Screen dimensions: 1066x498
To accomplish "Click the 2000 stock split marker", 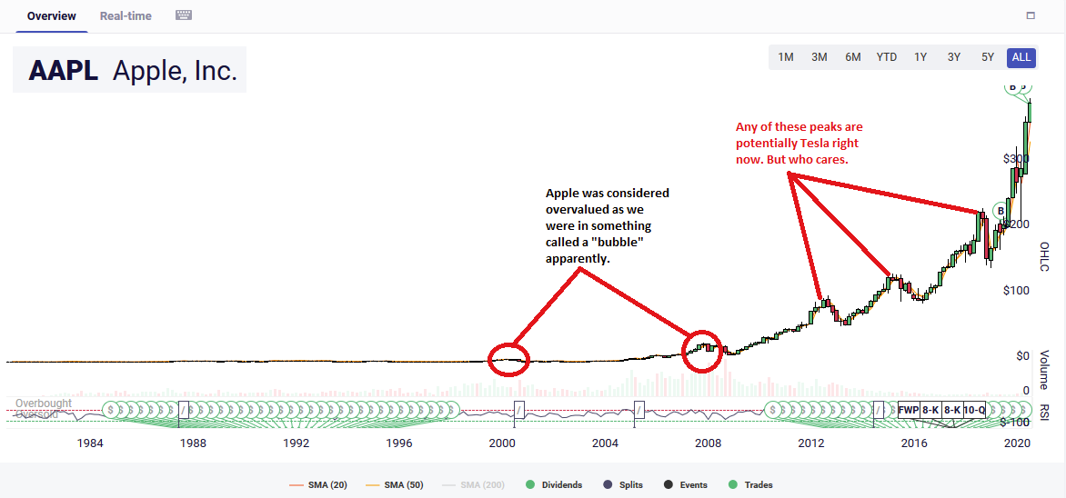I will pyautogui.click(x=519, y=410).
